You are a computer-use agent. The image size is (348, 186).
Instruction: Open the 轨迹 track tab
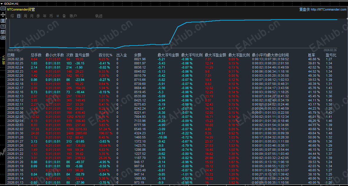coord(99,16)
